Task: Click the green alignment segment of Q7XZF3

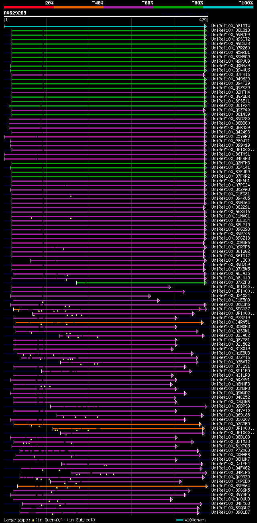Action: tap(141, 283)
